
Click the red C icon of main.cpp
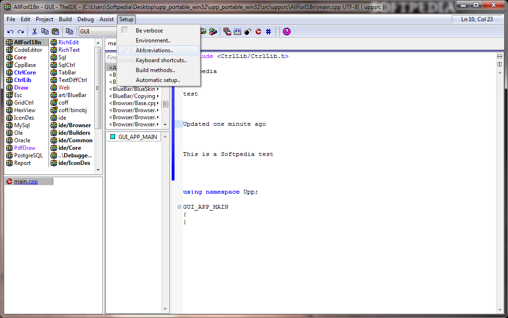coord(9,181)
